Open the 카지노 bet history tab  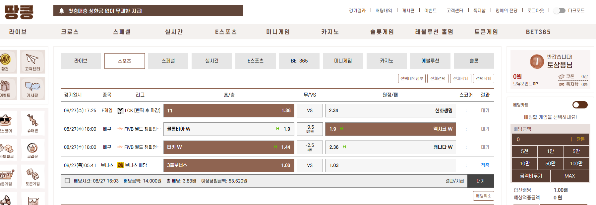point(387,61)
